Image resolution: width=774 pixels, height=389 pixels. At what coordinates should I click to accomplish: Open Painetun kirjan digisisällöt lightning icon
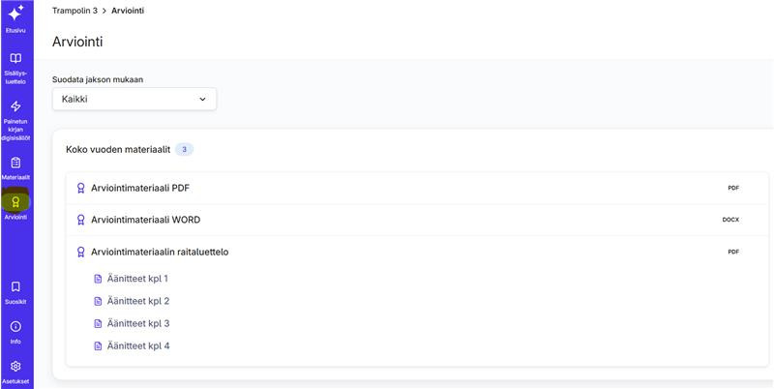click(15, 106)
